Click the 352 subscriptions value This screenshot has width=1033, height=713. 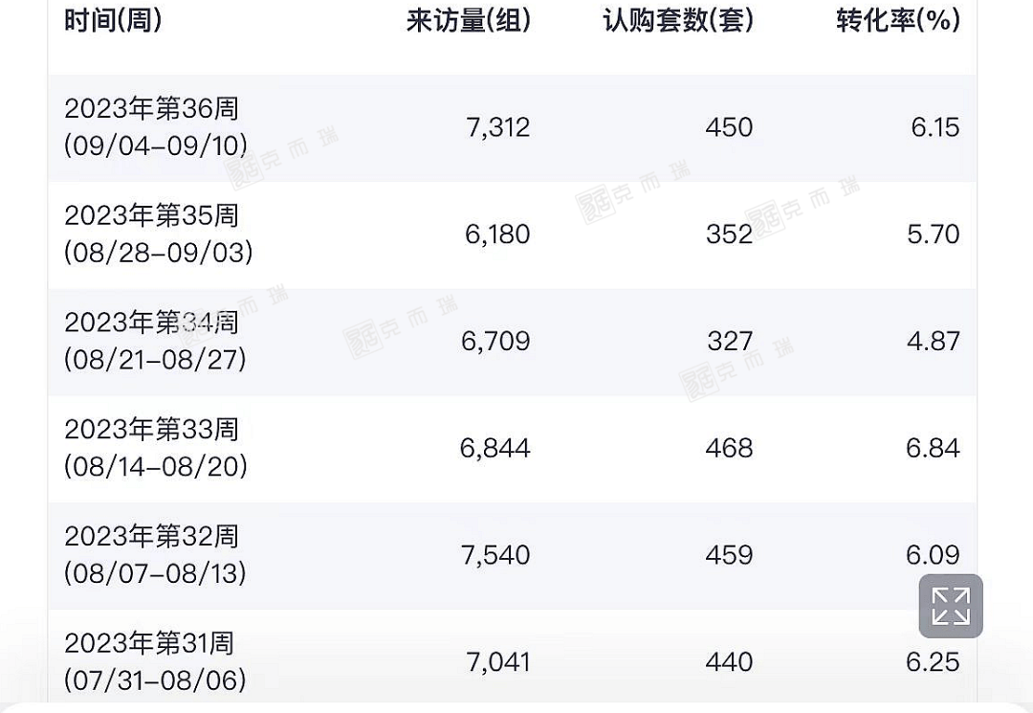click(729, 234)
